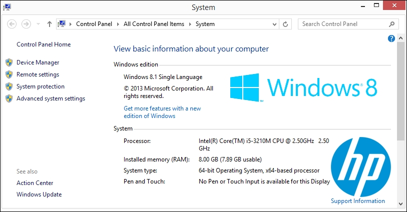This screenshot has width=407, height=212.
Task: Focus the Search Control Panel field
Action: (x=348, y=24)
